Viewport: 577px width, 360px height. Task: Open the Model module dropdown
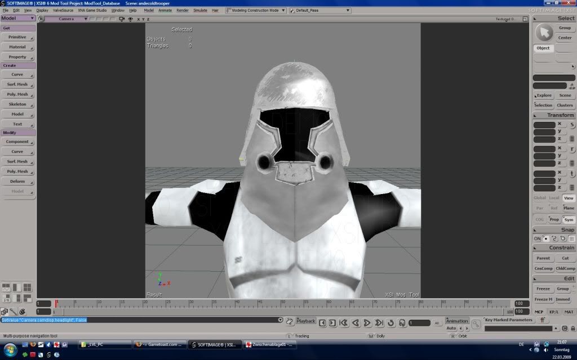pyautogui.click(x=17, y=18)
